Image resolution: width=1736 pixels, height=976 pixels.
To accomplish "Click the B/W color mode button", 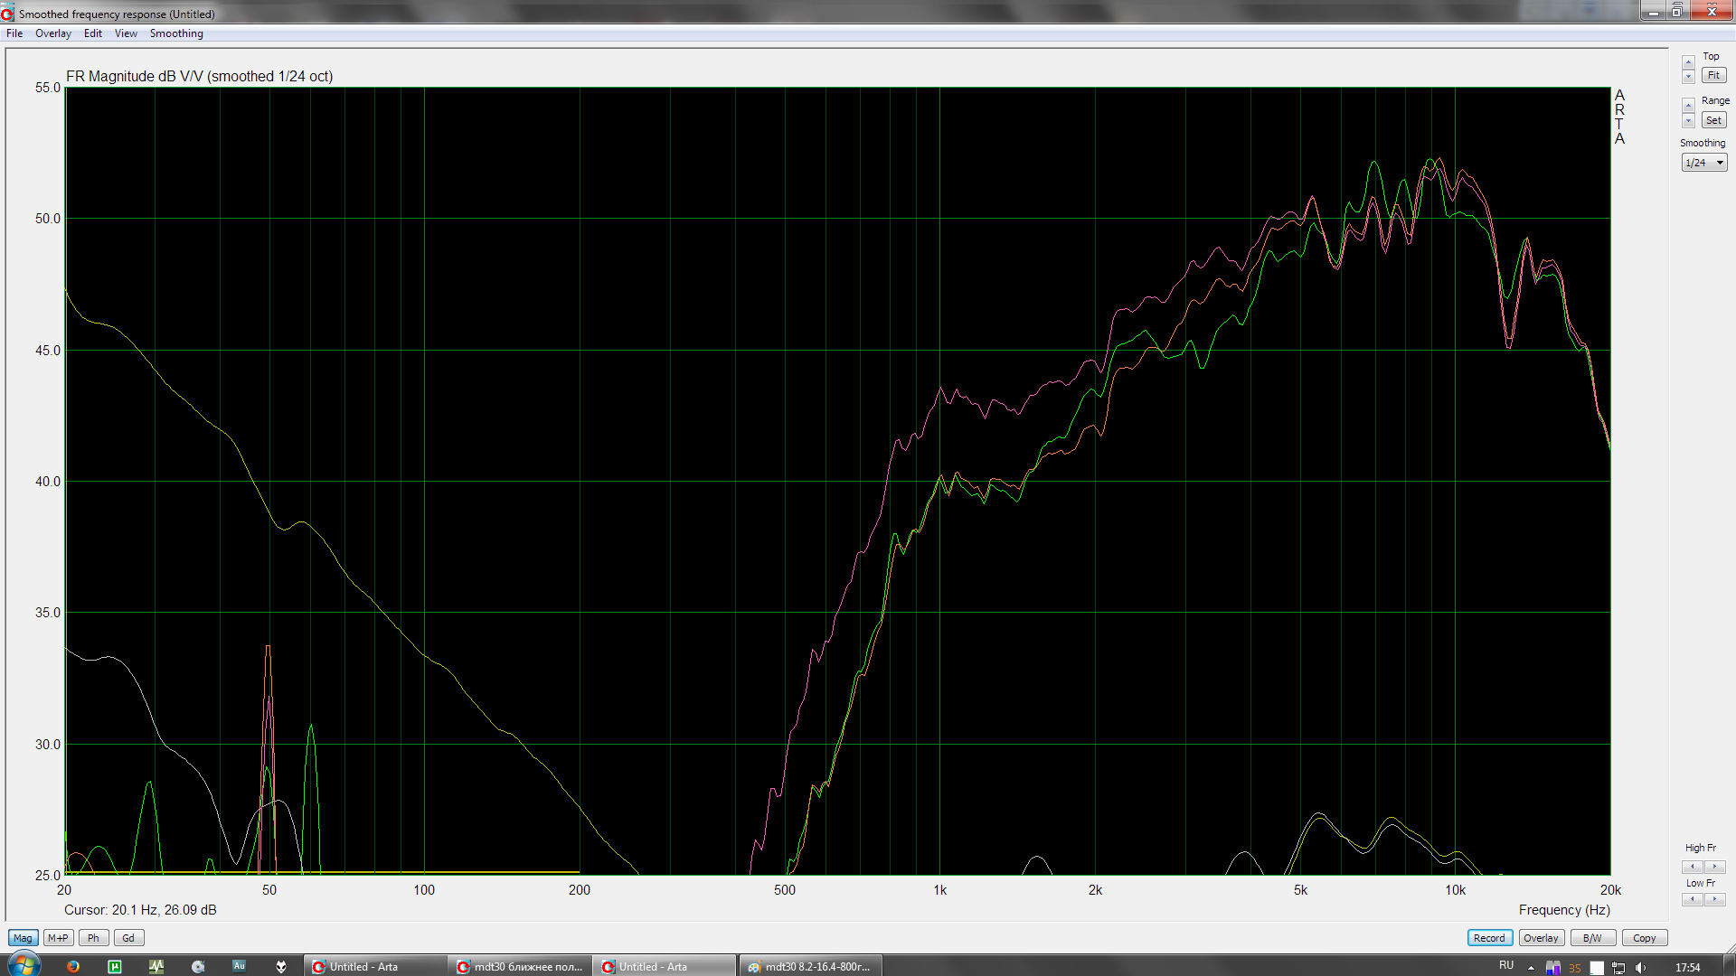I will 1592,938.
